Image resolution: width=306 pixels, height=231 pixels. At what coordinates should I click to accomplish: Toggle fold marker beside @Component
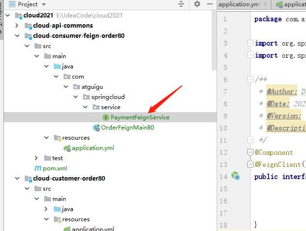[250, 152]
